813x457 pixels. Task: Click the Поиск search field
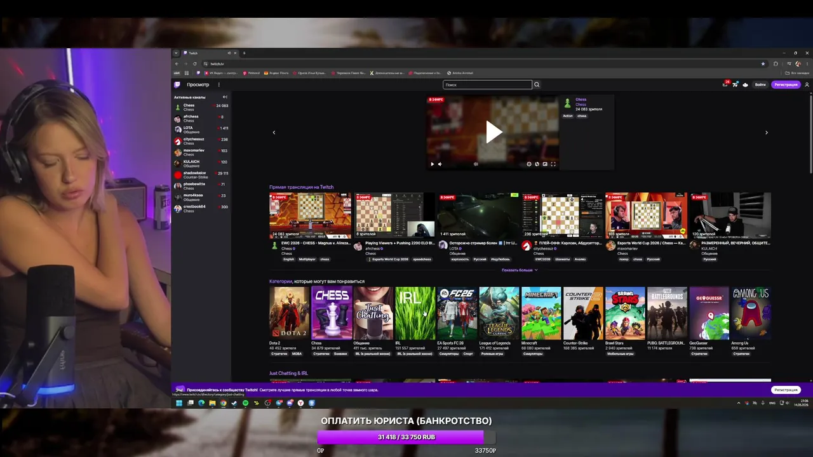click(x=487, y=84)
